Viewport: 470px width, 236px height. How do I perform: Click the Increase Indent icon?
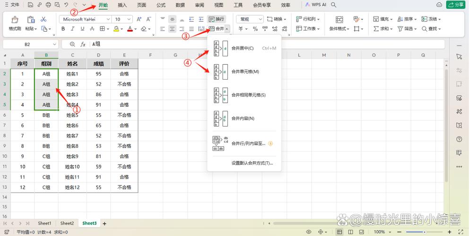201,19
